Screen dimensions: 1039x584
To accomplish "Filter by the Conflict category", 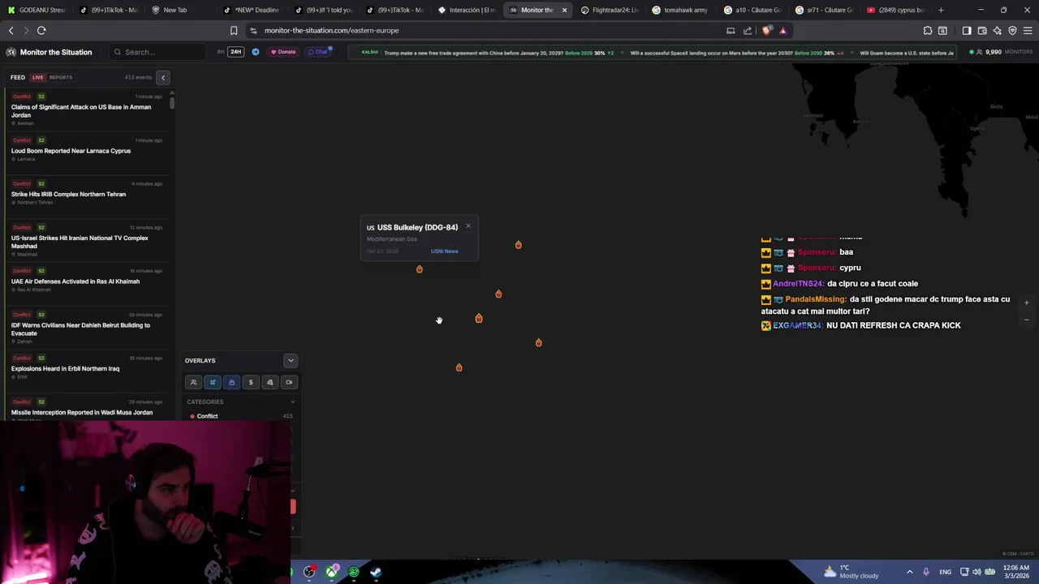I will pyautogui.click(x=207, y=416).
